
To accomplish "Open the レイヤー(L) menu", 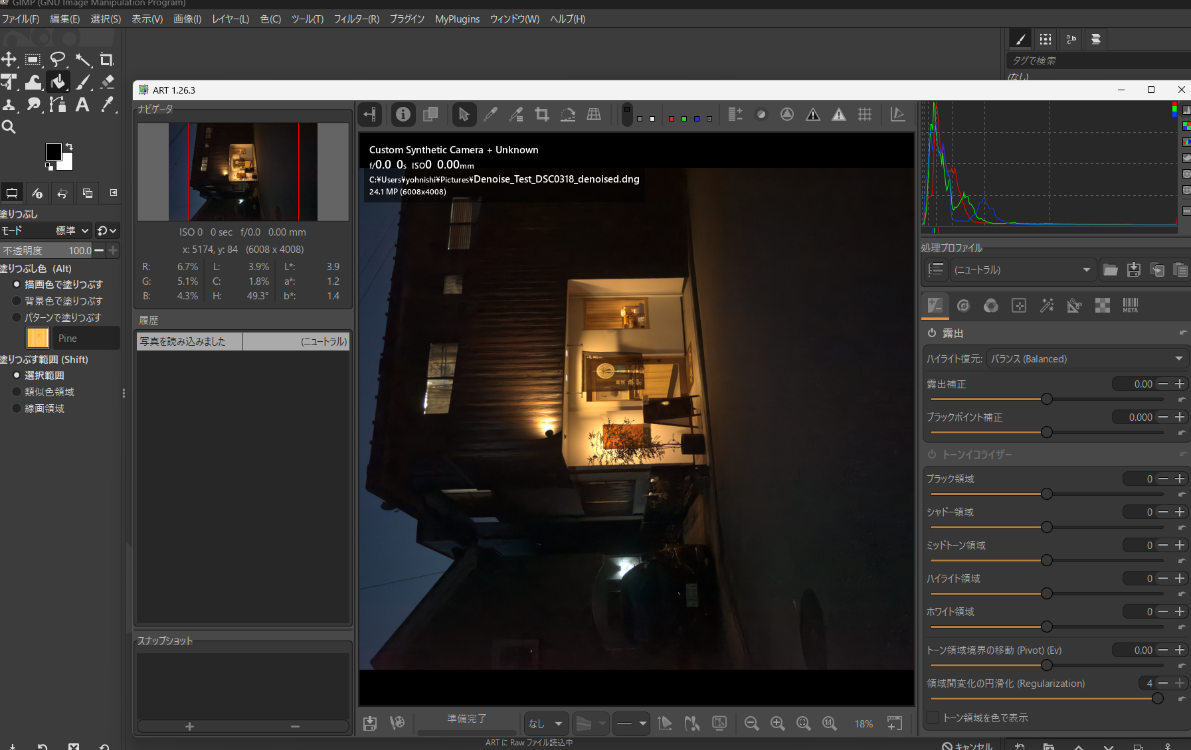I will click(x=230, y=19).
